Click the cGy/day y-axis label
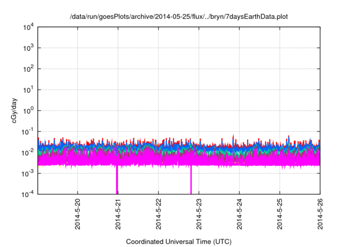353x247 pixels. coord(14,110)
